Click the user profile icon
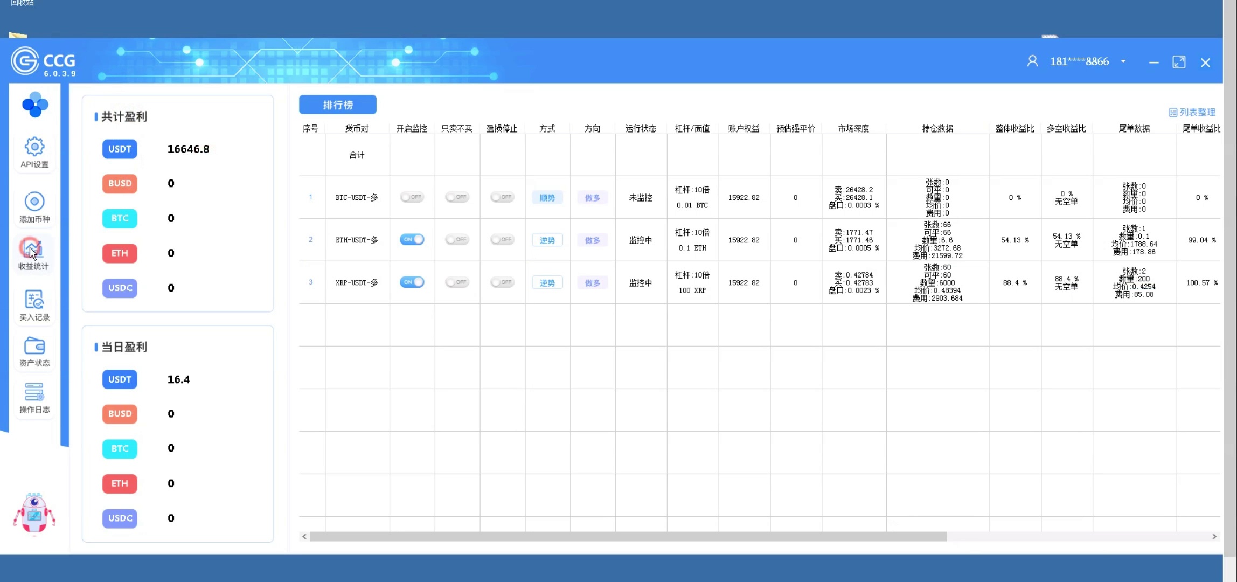 1032,61
